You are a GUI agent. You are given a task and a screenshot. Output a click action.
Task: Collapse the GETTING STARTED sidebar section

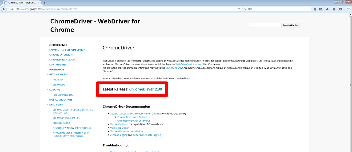(x=47, y=75)
